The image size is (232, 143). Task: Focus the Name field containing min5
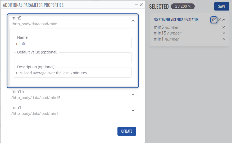point(72,43)
